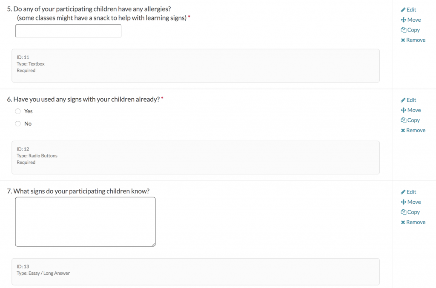This screenshot has height=288, width=436.
Task: Click the No option label text
Action: (x=28, y=124)
